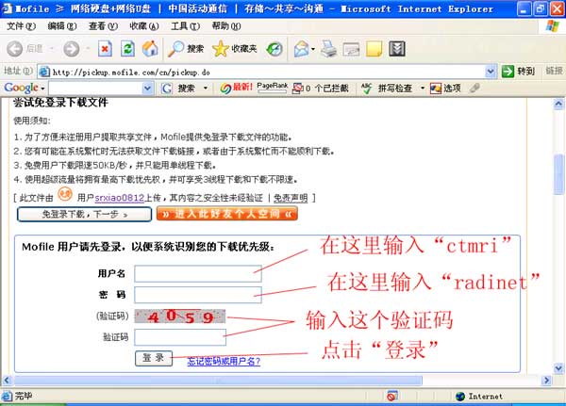The height and width of the screenshot is (406, 566).
Task: Click the captcha image 4059
Action: coord(180,317)
